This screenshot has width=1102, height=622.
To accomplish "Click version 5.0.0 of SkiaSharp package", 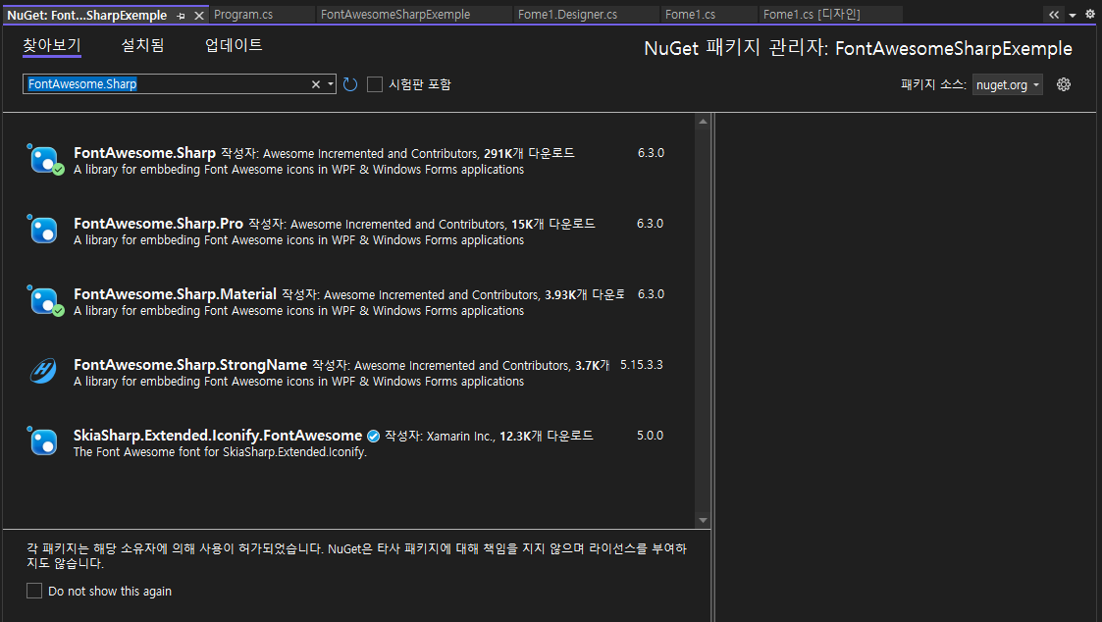I will point(650,436).
